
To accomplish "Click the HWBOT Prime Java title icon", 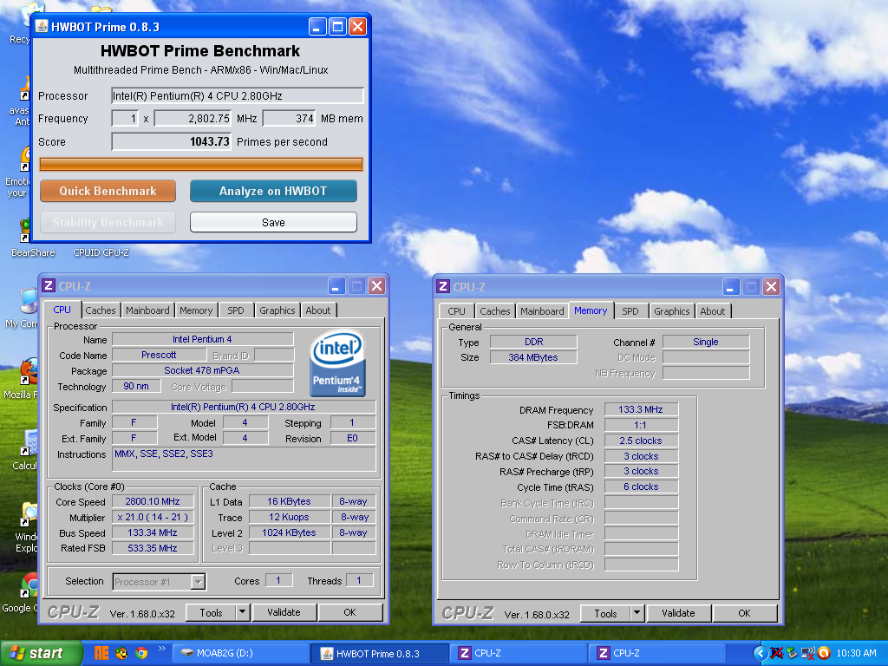I will [42, 27].
